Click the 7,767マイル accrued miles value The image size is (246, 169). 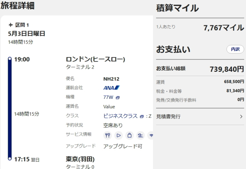click(223, 28)
